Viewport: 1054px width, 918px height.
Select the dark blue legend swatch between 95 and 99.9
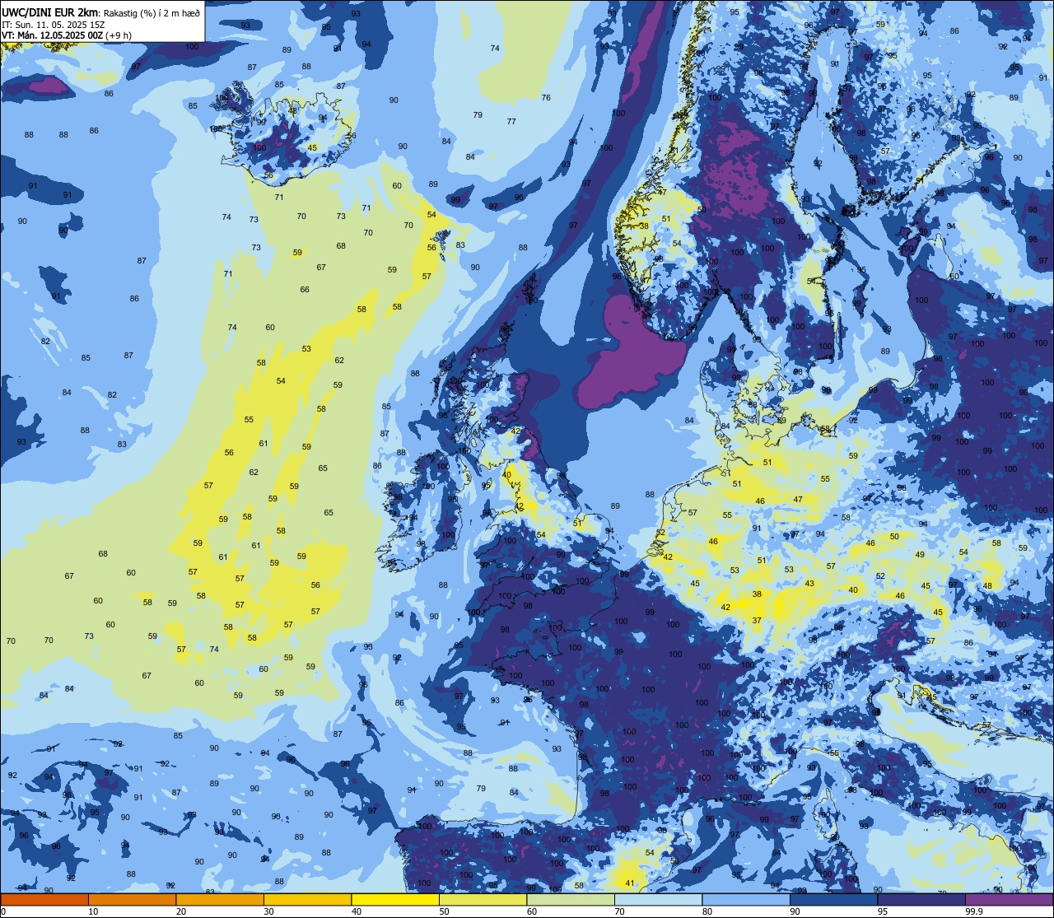click(x=921, y=899)
